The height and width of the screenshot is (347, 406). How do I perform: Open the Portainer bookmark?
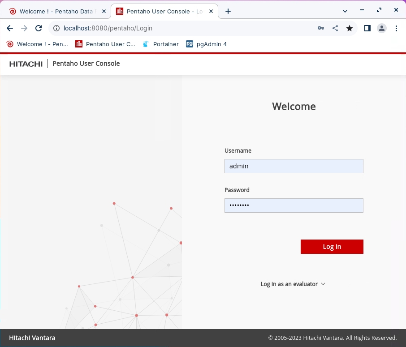pos(160,44)
